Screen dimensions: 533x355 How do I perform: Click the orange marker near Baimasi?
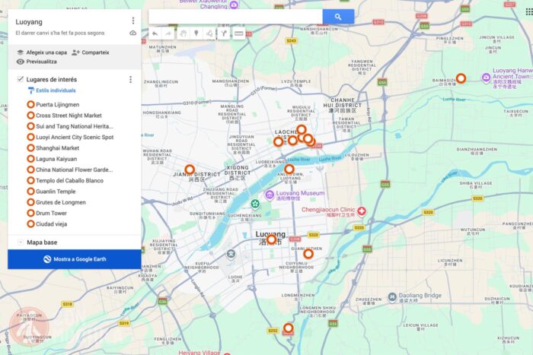461,78
